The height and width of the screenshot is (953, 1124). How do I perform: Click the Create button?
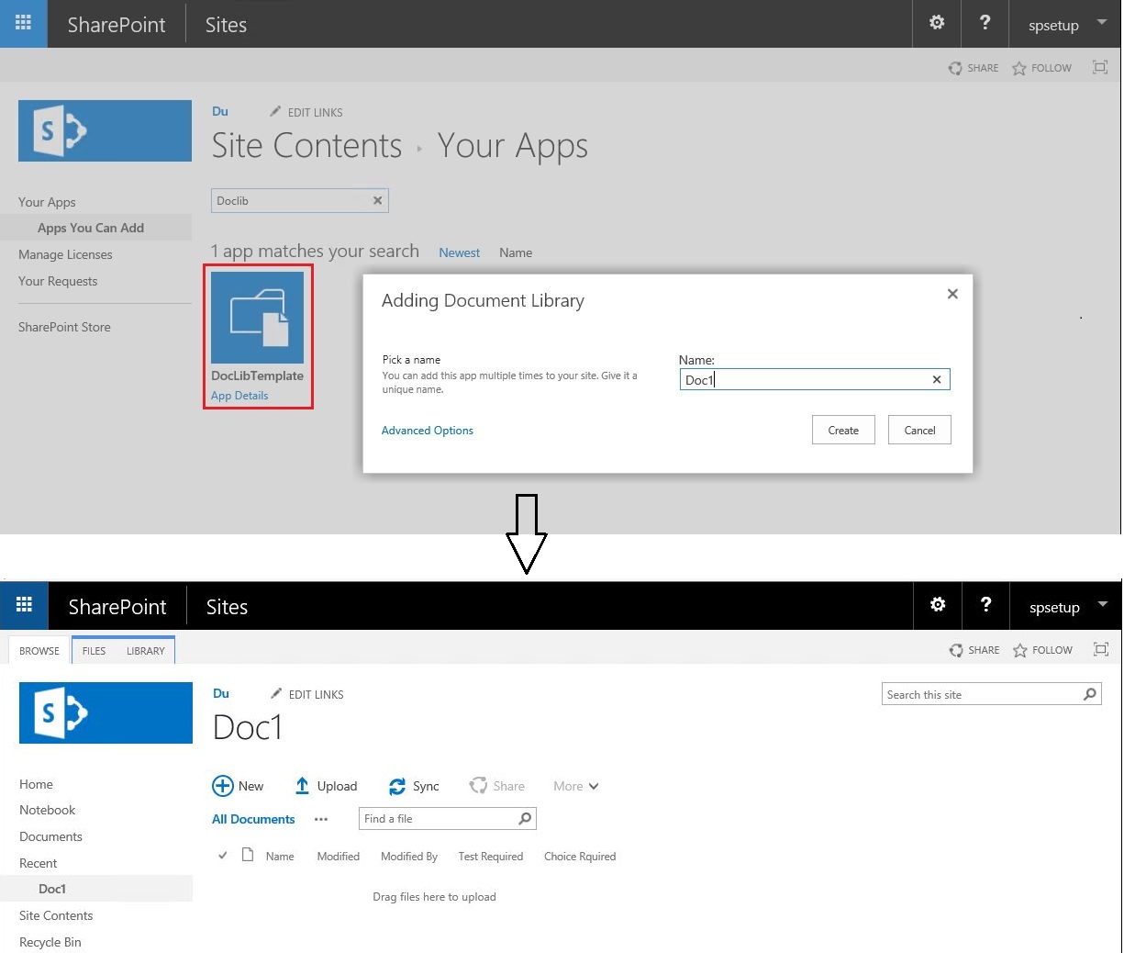(x=843, y=430)
